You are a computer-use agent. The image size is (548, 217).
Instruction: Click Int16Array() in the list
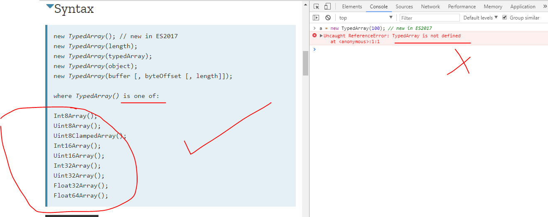77,146
